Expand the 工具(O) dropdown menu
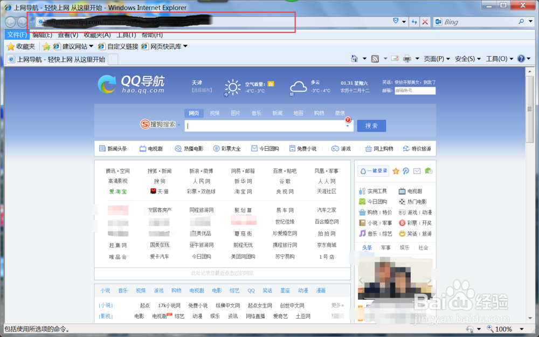The width and height of the screenshot is (539, 337). coord(500,59)
